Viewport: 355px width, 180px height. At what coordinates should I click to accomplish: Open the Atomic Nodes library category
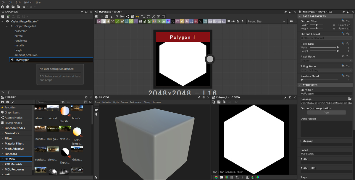point(16,118)
